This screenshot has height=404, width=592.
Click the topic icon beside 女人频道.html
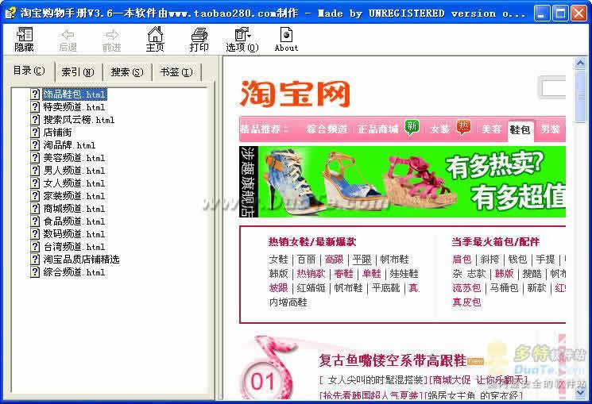pos(35,183)
